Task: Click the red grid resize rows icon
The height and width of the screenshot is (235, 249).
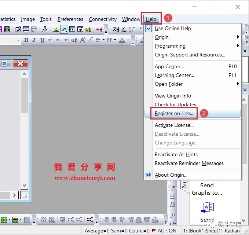Action: [90, 220]
